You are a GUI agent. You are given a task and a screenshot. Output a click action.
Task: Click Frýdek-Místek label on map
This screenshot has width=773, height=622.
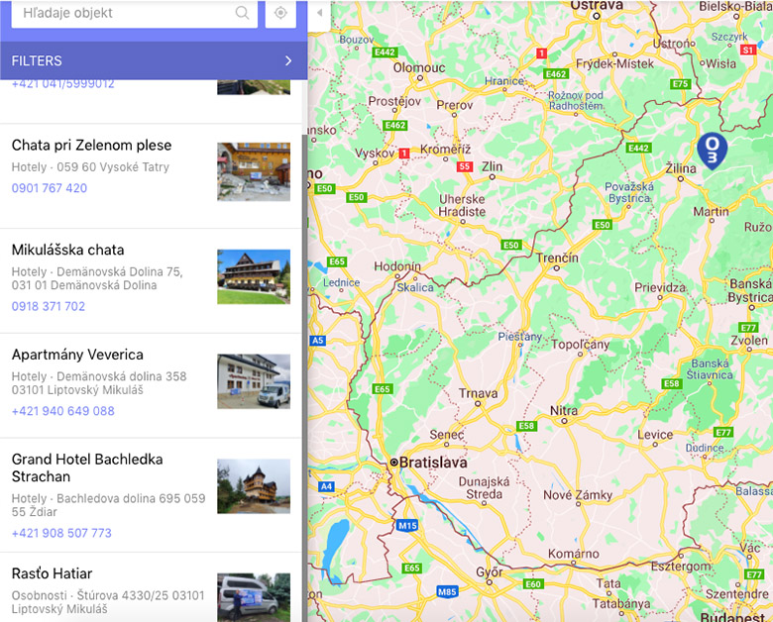point(614,63)
